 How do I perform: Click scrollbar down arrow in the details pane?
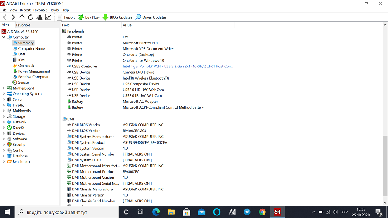point(385,203)
